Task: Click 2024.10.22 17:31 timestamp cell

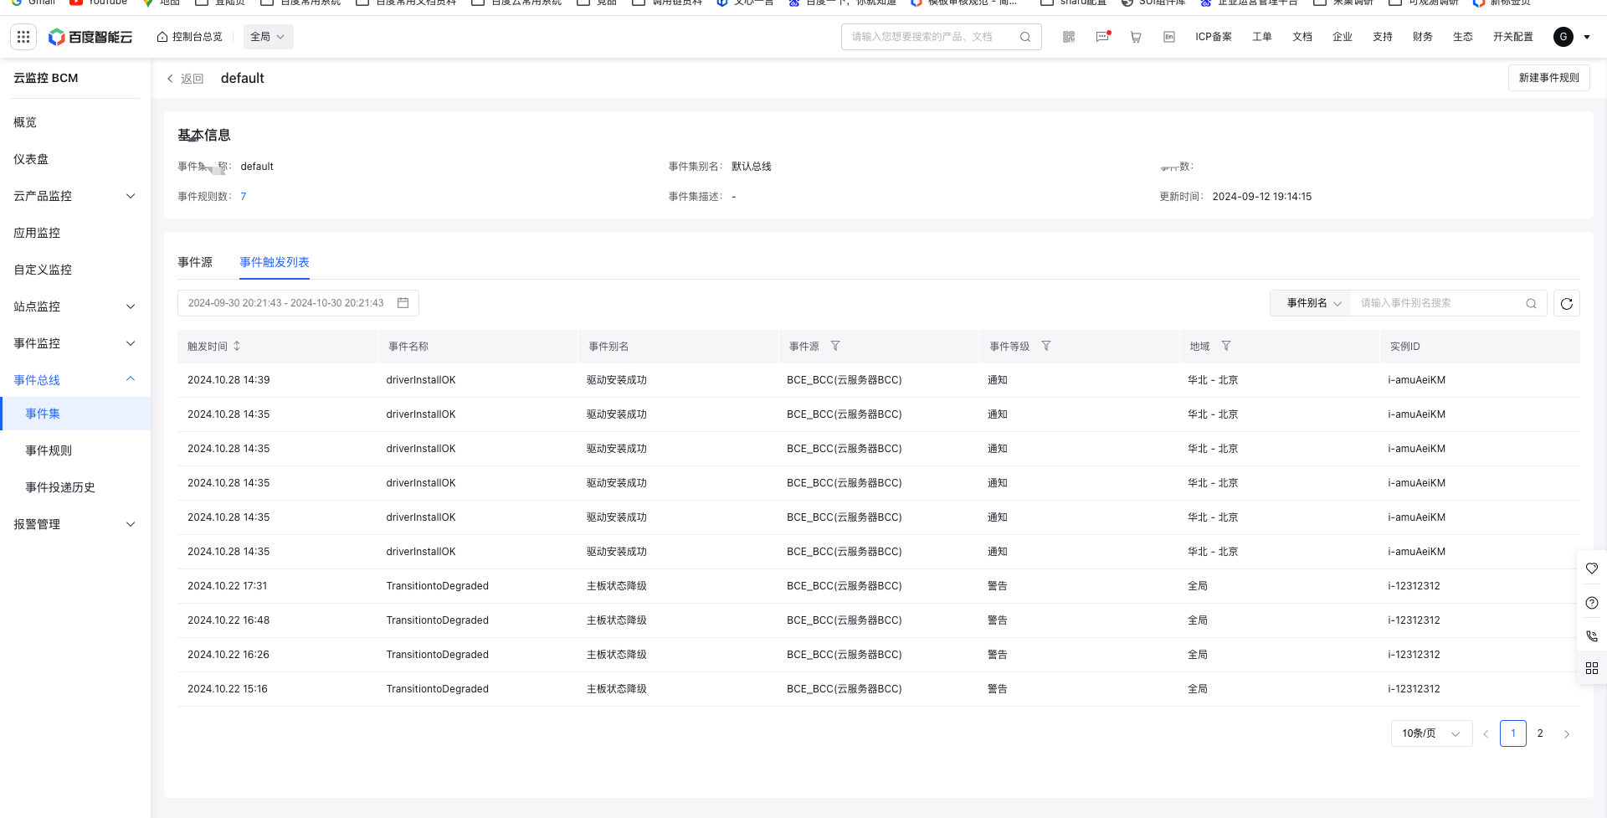Action: [x=228, y=586]
